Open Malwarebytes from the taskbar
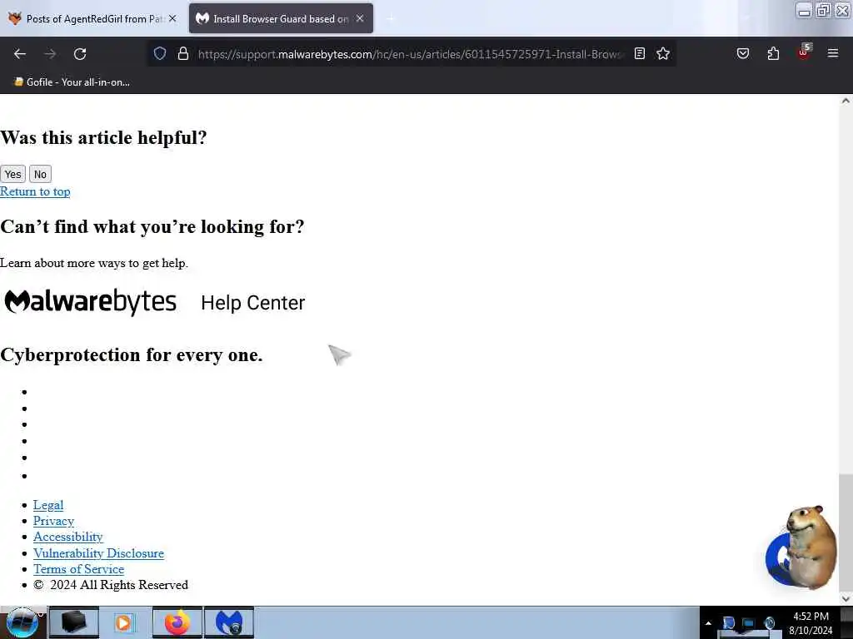This screenshot has height=639, width=853. 229,622
